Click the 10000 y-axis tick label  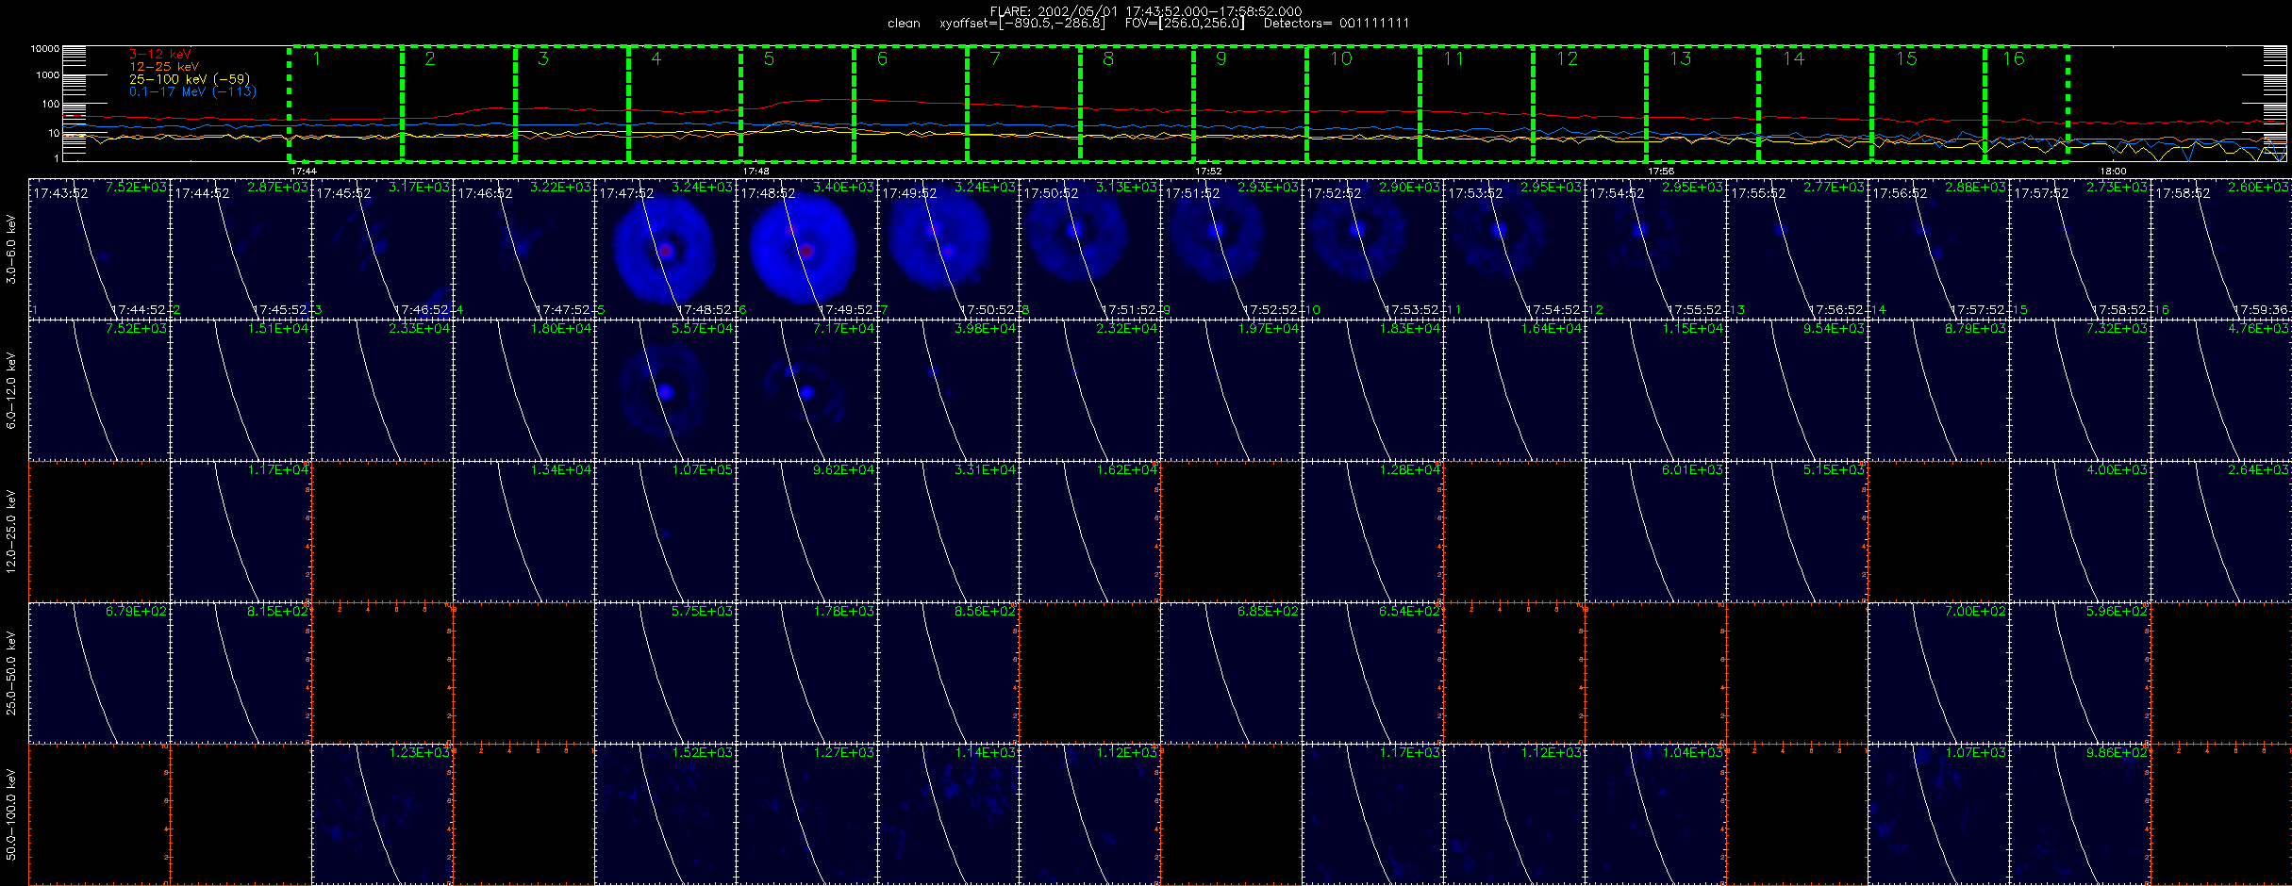coord(44,48)
